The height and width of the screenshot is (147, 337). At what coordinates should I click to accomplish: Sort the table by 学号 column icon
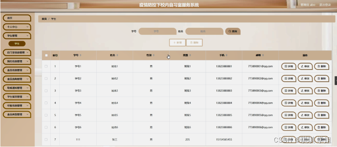80,55
